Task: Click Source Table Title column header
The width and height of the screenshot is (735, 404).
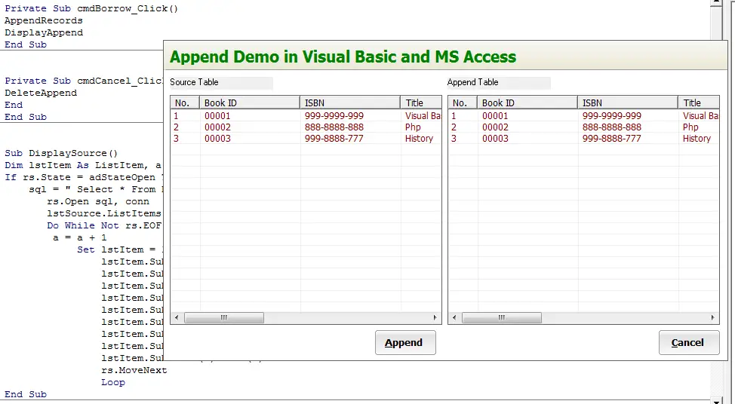Action: [x=421, y=103]
